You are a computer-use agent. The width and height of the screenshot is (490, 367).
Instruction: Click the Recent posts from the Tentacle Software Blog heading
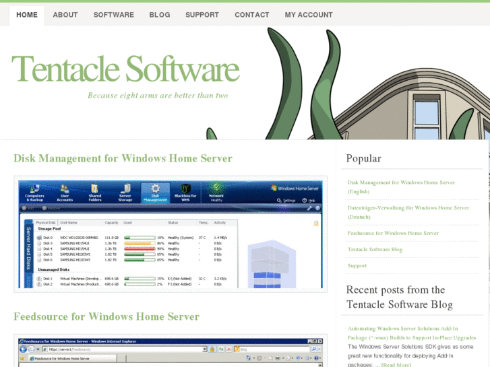(x=400, y=297)
